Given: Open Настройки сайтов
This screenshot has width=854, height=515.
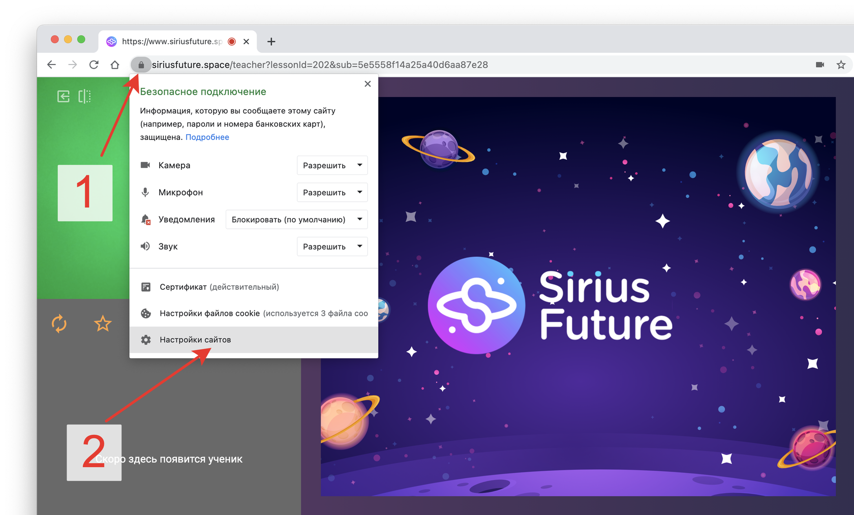Looking at the screenshot, I should [x=254, y=340].
